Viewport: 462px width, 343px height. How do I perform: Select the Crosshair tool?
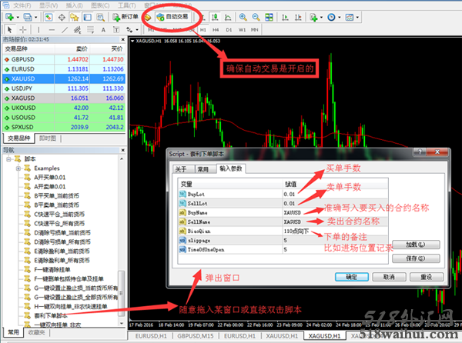22,29
